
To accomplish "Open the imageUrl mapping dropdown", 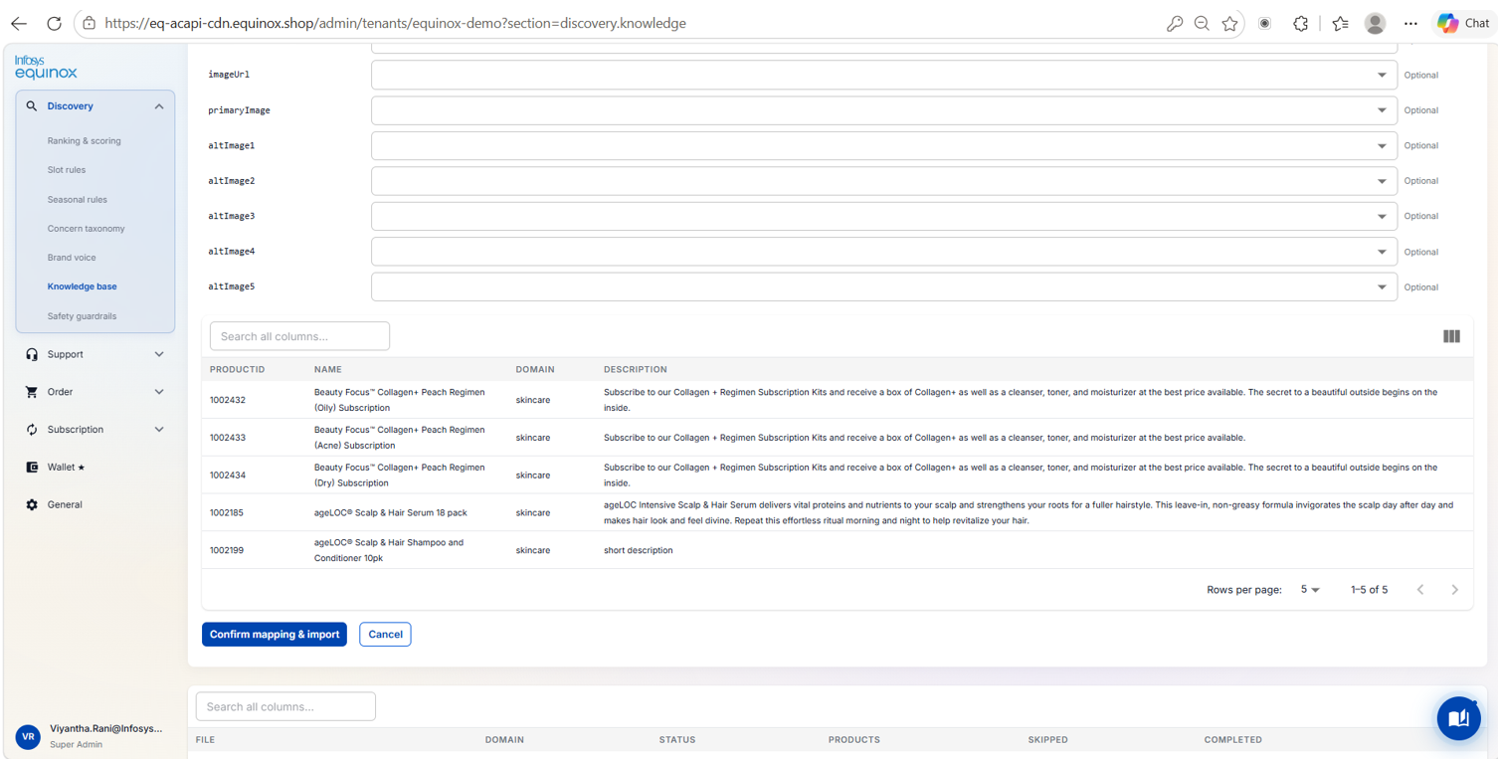I will pyautogui.click(x=883, y=75).
